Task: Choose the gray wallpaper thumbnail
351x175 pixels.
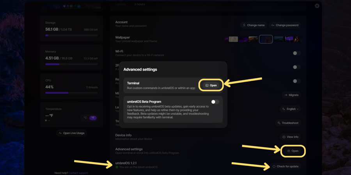Action: point(233,39)
